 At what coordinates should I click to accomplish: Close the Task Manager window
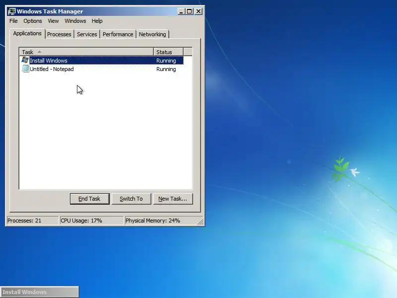pyautogui.click(x=198, y=11)
